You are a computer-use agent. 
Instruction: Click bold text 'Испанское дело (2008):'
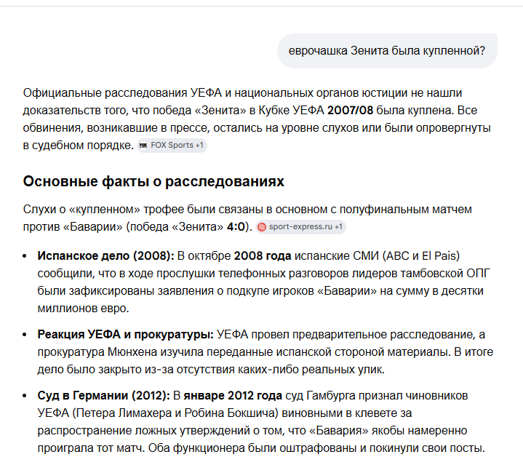pyautogui.click(x=105, y=256)
